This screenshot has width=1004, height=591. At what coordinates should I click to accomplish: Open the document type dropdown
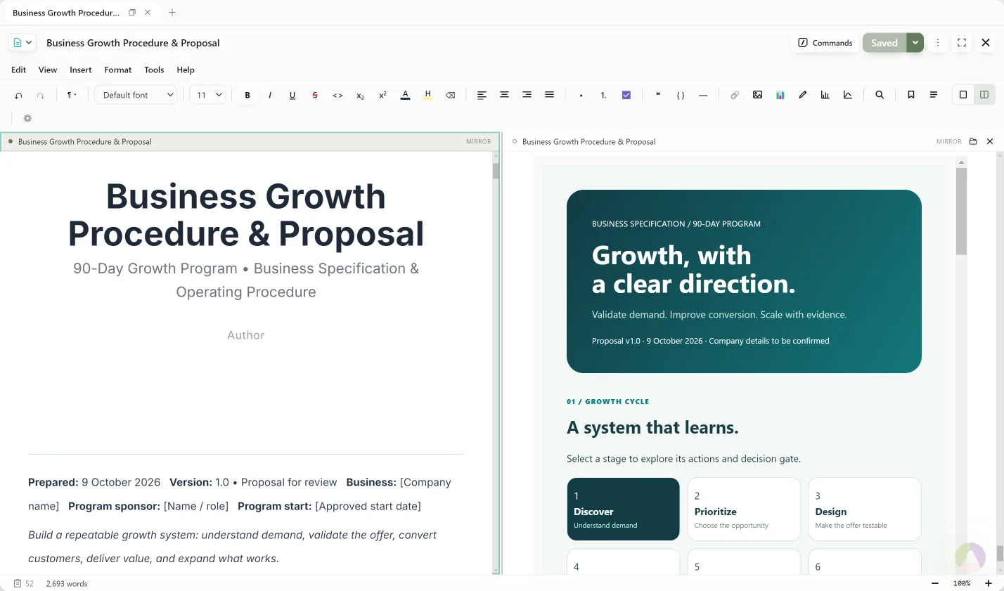(22, 43)
